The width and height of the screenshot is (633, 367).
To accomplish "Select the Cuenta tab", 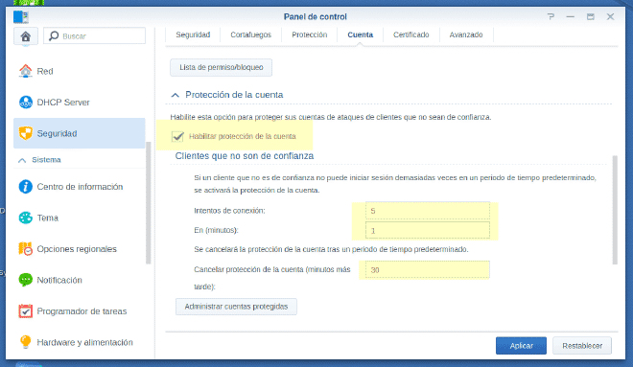I will coord(360,34).
